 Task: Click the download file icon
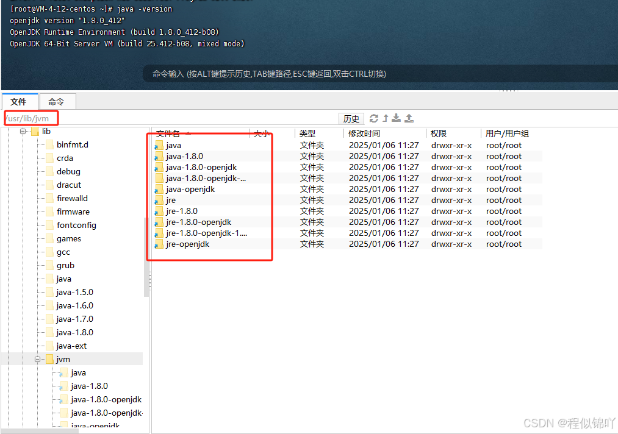pos(397,118)
